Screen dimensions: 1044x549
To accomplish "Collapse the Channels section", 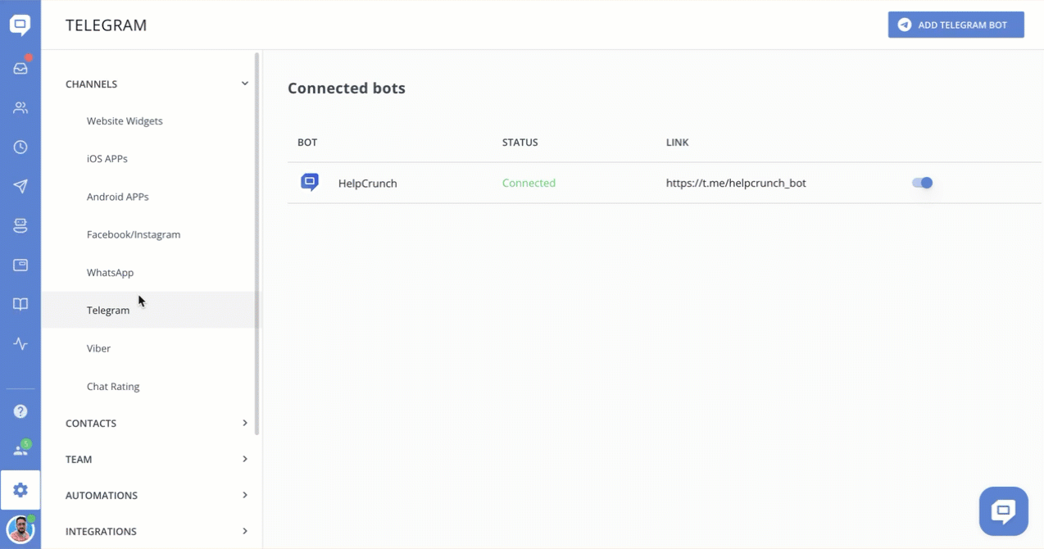I will tap(244, 84).
